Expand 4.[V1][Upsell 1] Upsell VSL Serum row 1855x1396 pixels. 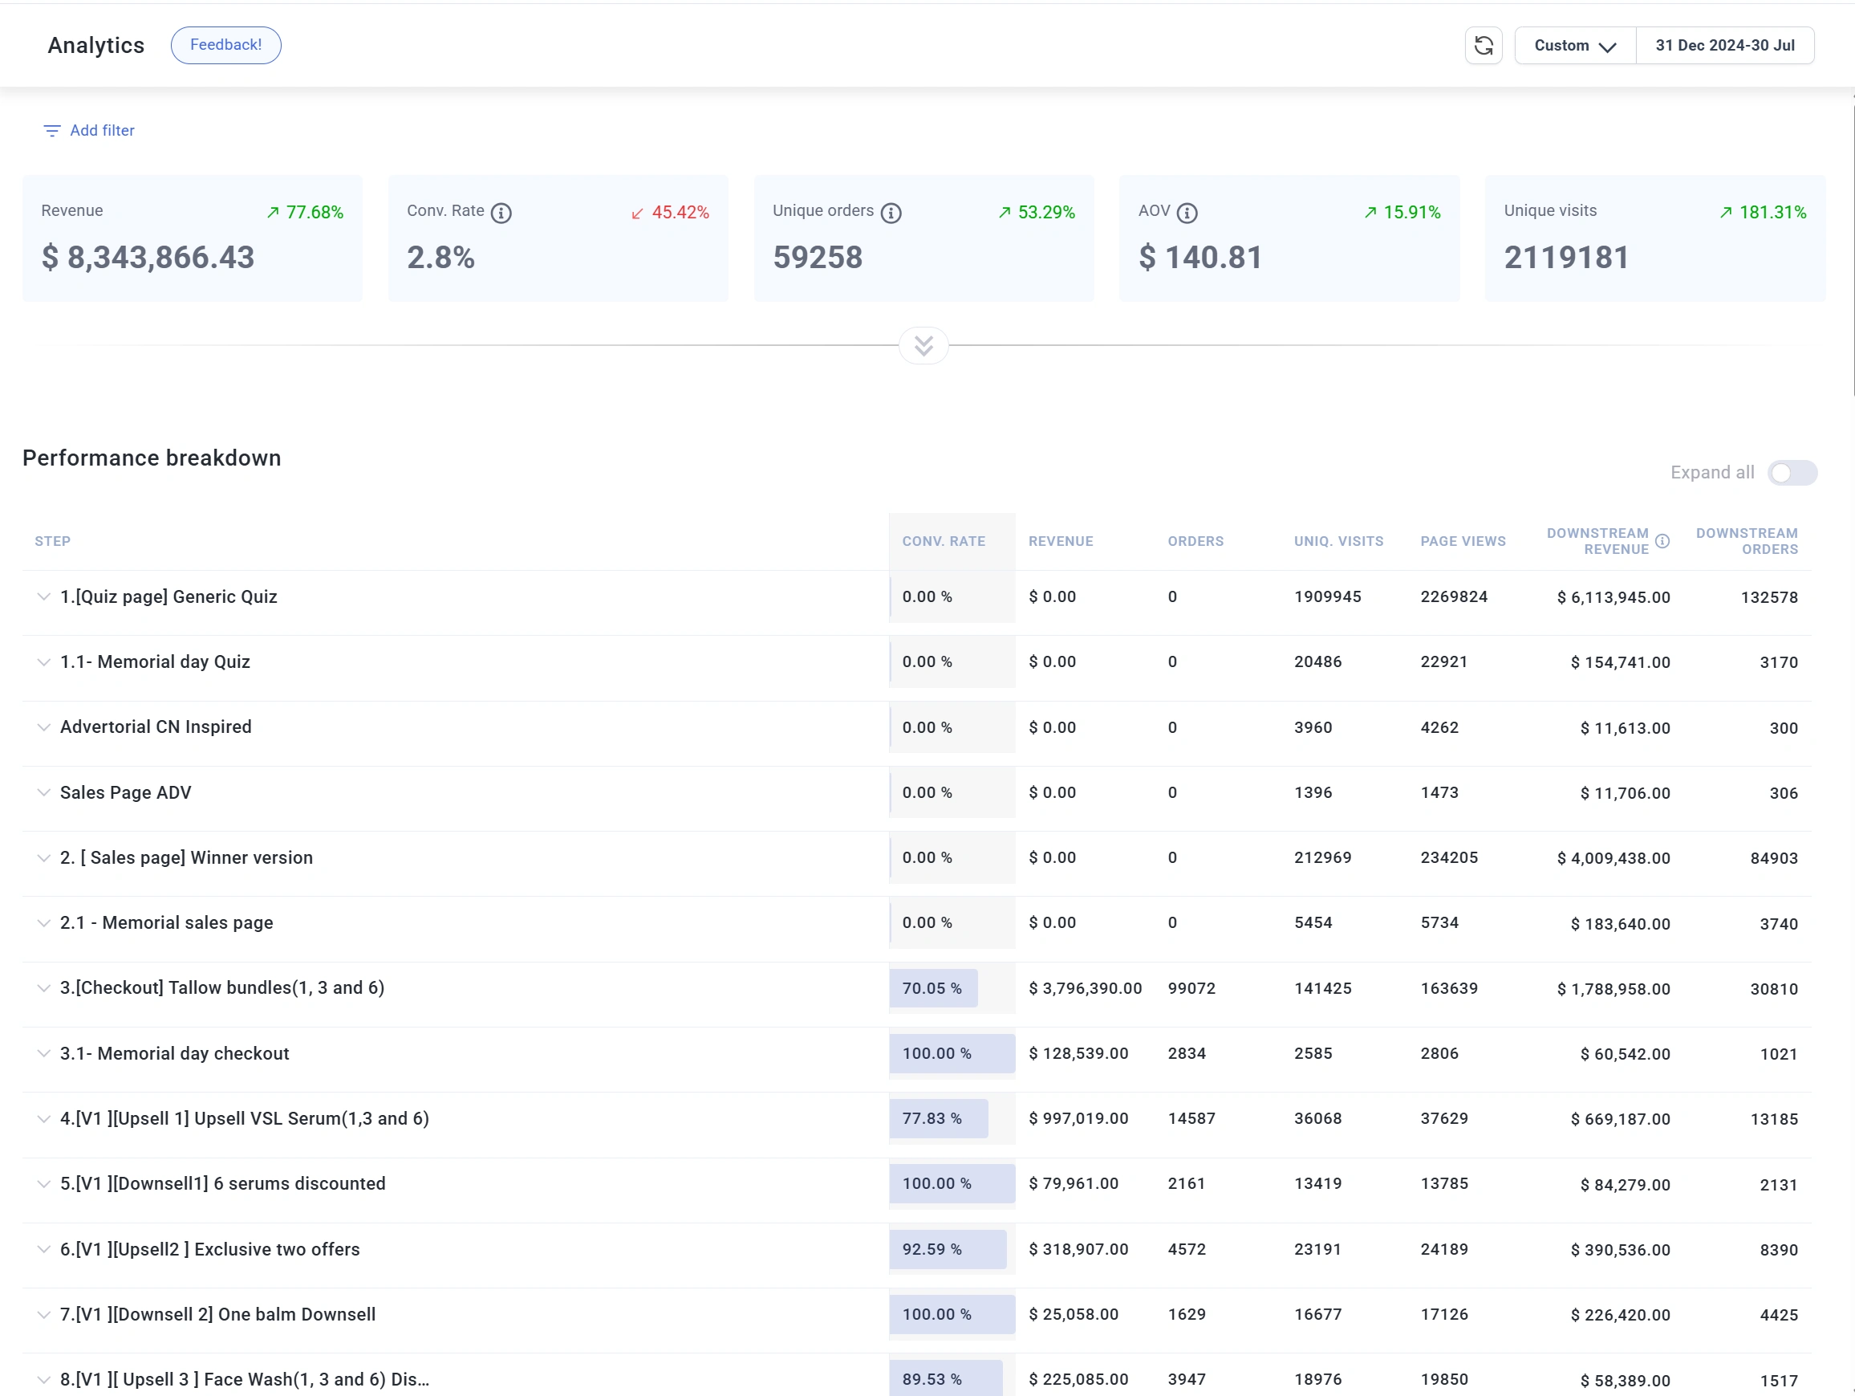pyautogui.click(x=43, y=1118)
